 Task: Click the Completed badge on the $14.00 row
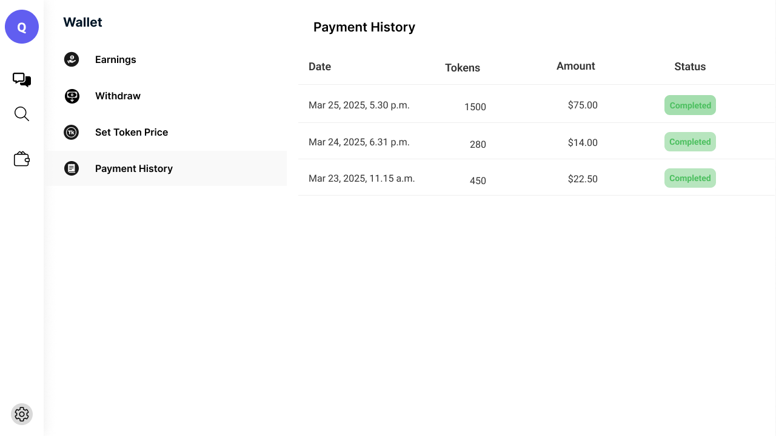[690, 141]
